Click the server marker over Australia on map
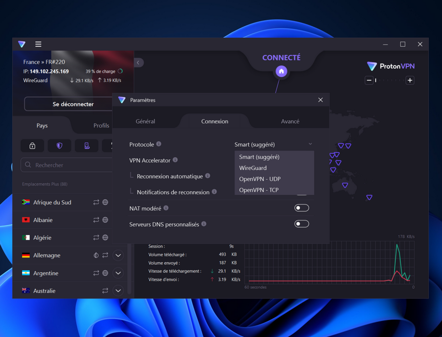 tap(345, 185)
